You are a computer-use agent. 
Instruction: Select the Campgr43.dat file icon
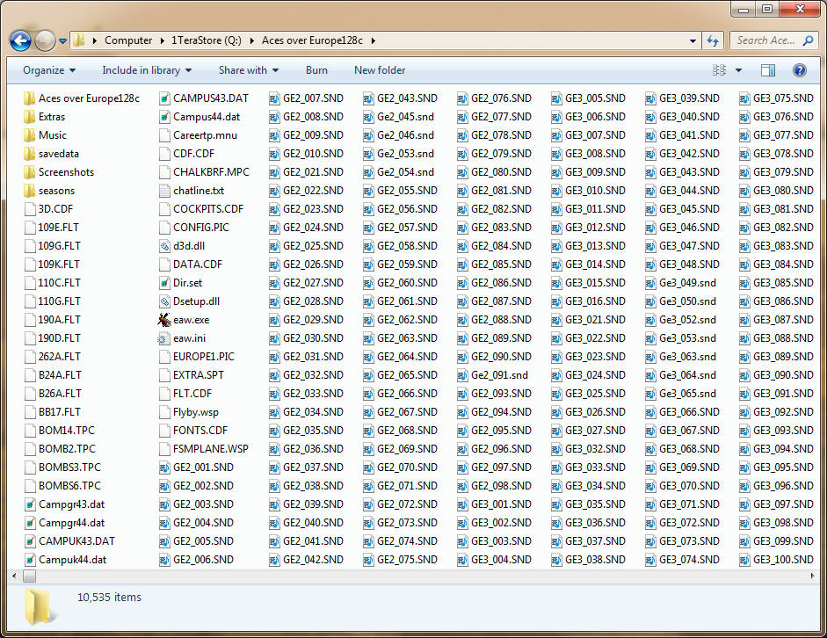click(30, 504)
